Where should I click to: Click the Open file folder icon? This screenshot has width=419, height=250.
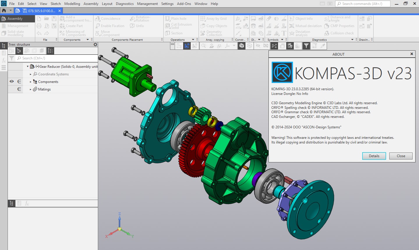pyautogui.click(x=47, y=19)
